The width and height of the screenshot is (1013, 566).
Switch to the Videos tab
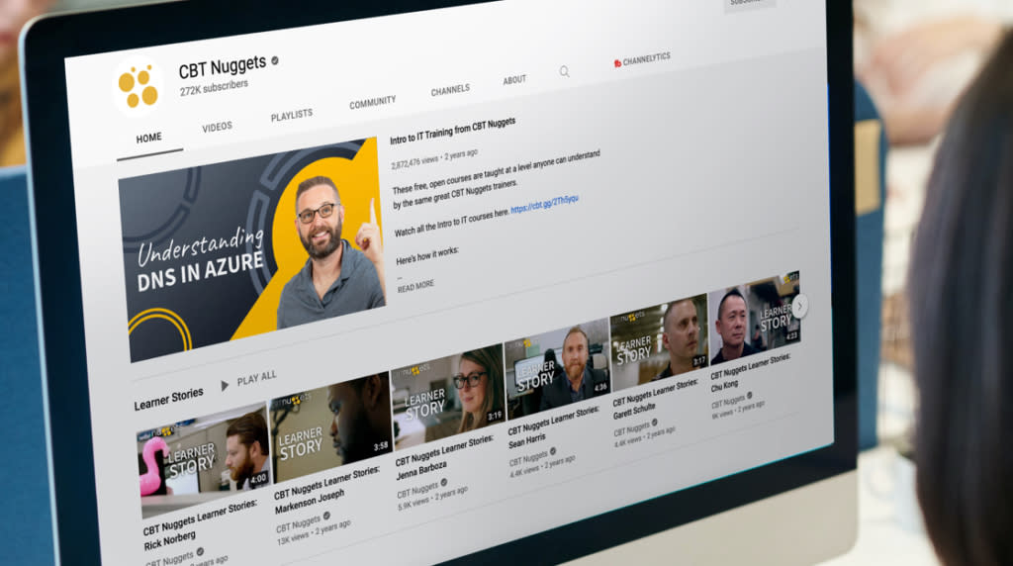217,127
